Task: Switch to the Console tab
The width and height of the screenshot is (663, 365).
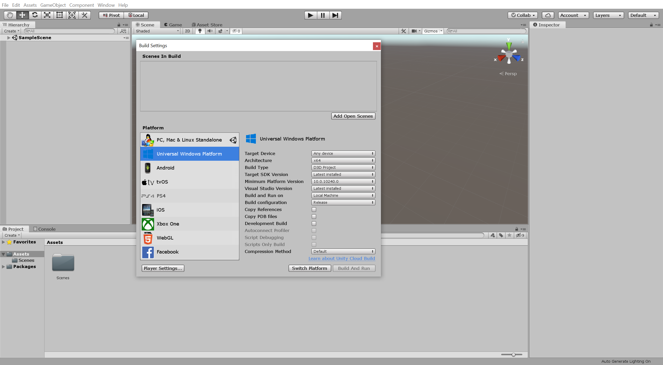Action: [x=44, y=229]
